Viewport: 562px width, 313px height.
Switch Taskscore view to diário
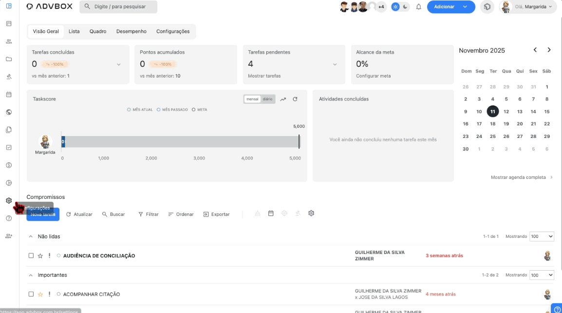(267, 99)
